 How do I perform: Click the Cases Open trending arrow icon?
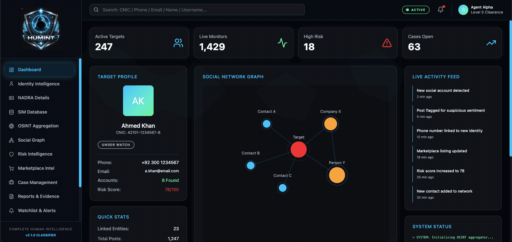pos(491,43)
